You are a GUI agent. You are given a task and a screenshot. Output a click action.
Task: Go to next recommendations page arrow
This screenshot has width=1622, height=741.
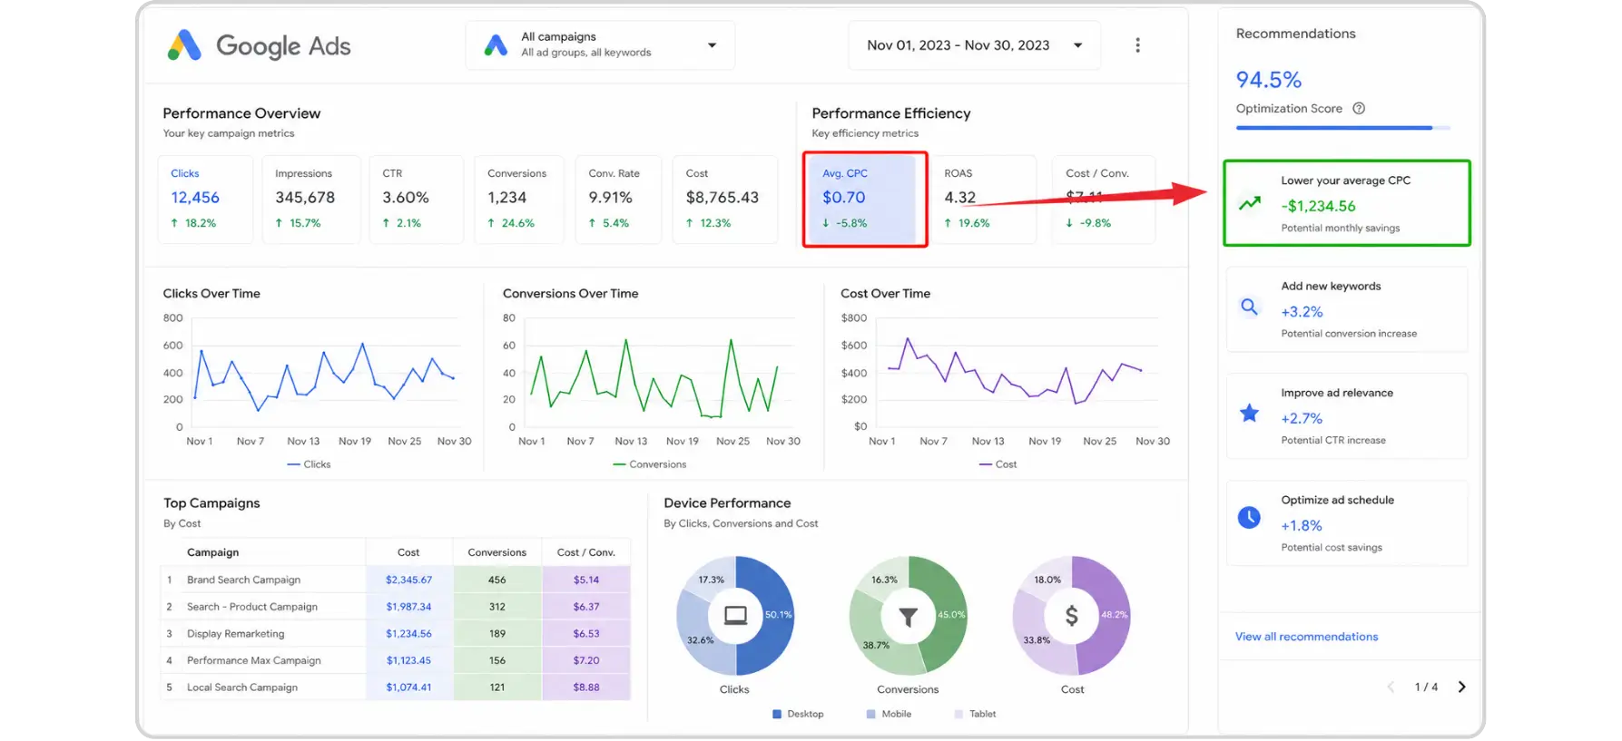point(1461,687)
